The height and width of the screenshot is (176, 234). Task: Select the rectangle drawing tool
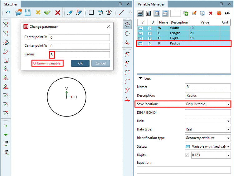91,12
